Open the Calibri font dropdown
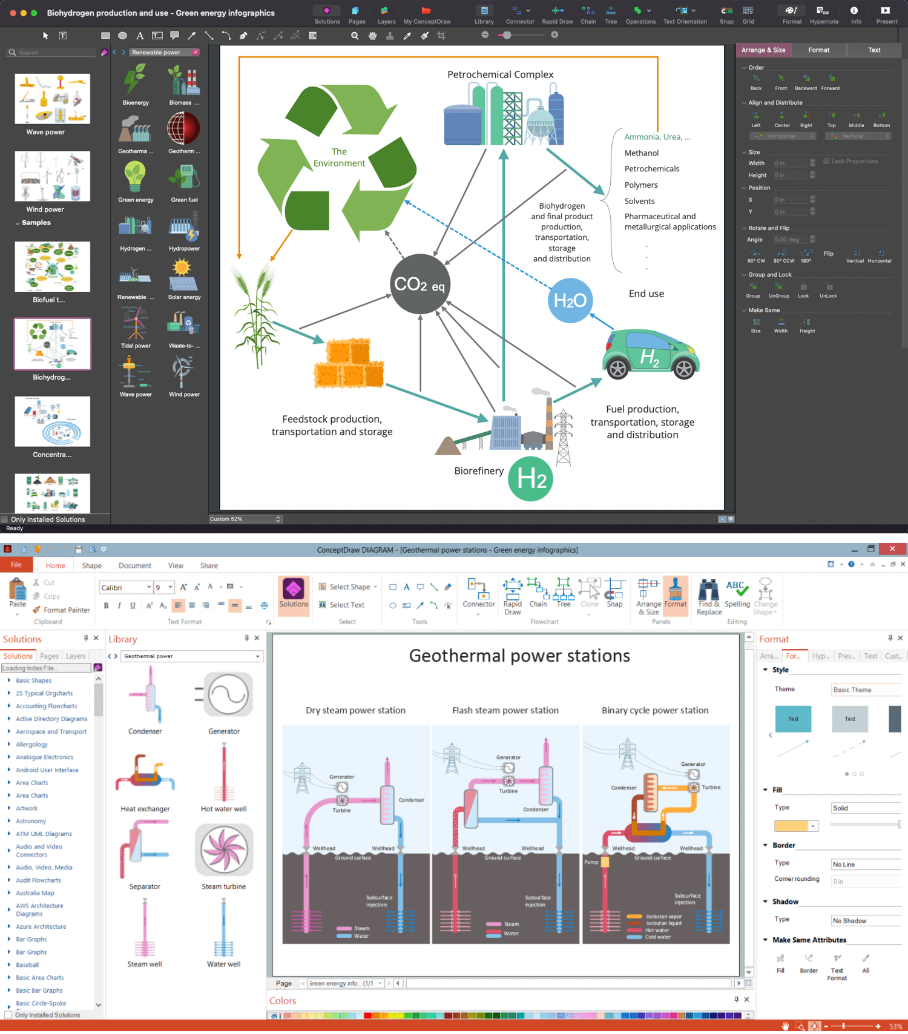The height and width of the screenshot is (1034, 908). pos(126,587)
